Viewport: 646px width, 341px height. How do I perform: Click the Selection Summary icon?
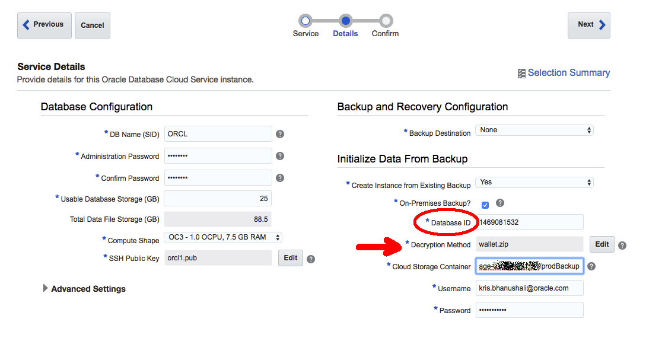(x=521, y=74)
